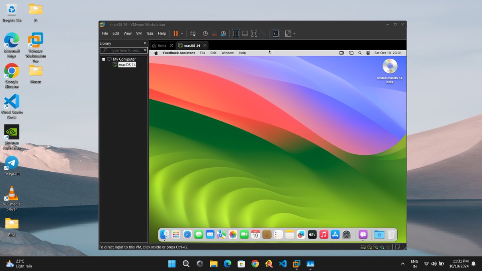The image size is (482, 271).
Task: Open Music in the dock
Action: click(324, 235)
